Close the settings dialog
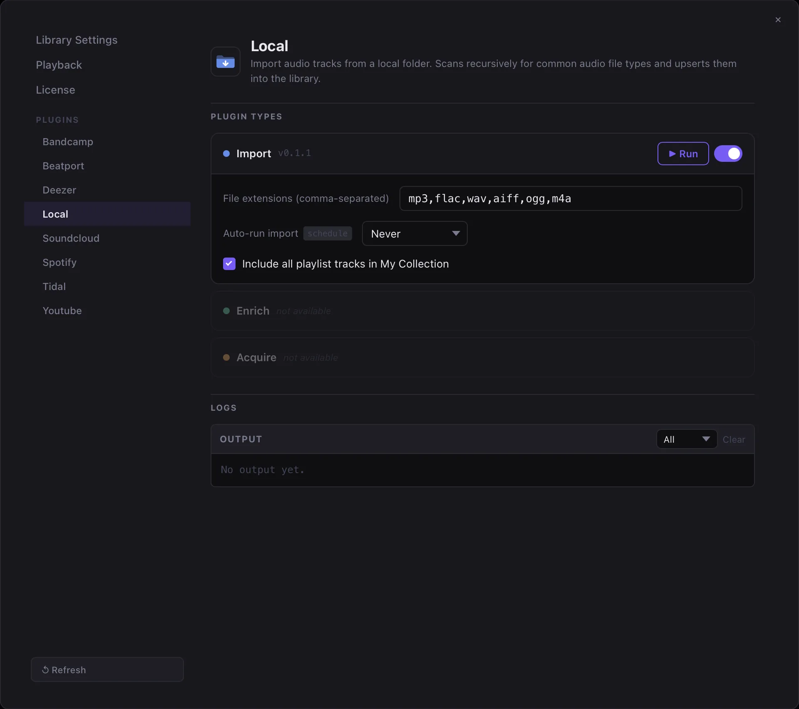Image resolution: width=799 pixels, height=709 pixels. (x=778, y=20)
